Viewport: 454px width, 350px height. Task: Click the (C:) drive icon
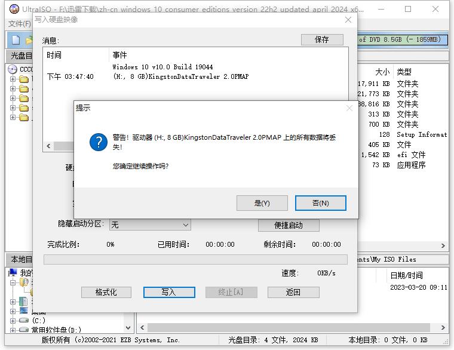24,321
